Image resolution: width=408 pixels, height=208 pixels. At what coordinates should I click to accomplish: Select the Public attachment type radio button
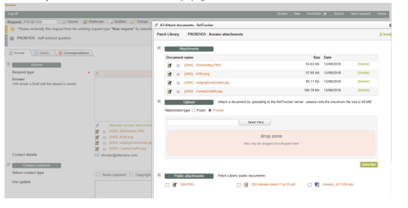pos(193,110)
